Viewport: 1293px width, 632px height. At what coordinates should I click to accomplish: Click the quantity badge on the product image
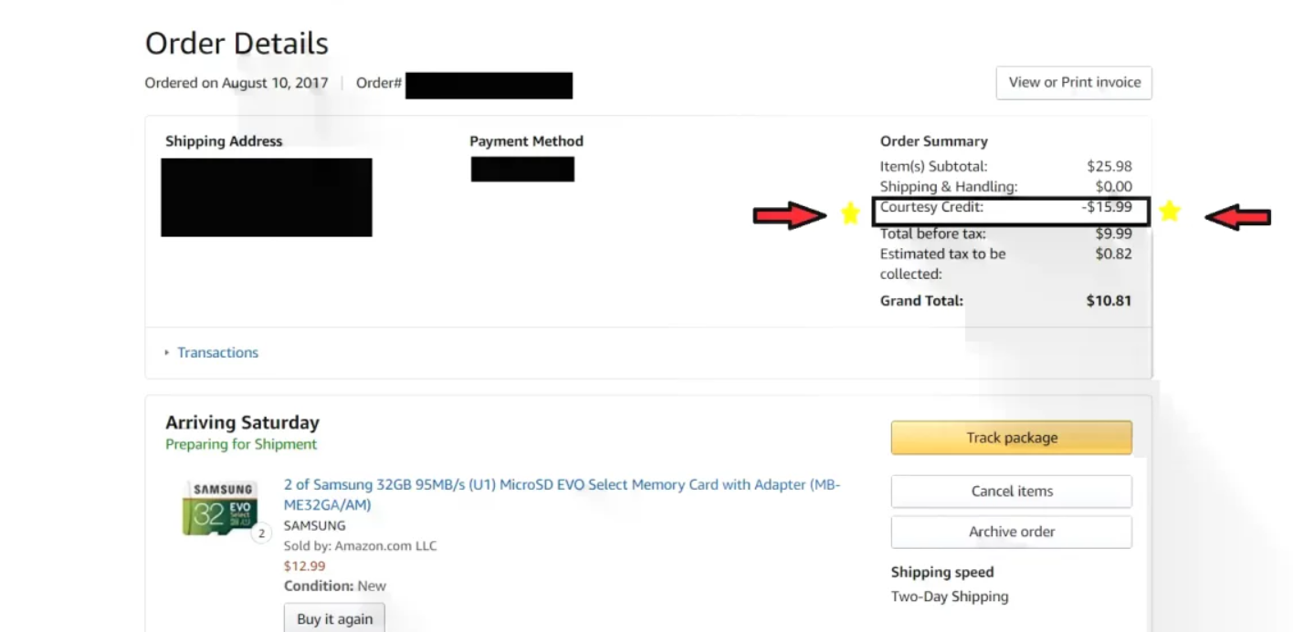(x=261, y=533)
